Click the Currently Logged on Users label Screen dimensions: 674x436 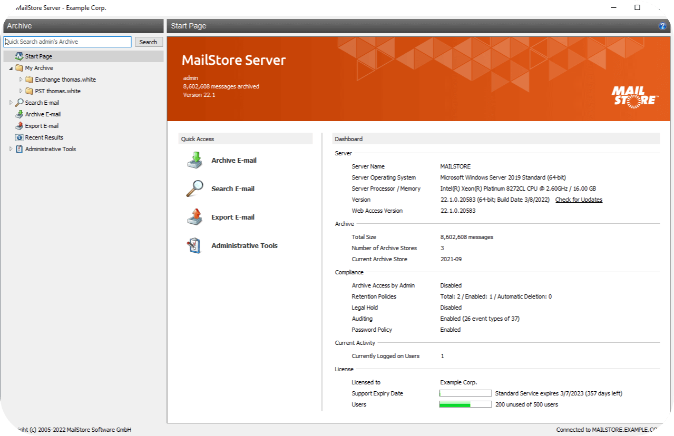tap(386, 356)
